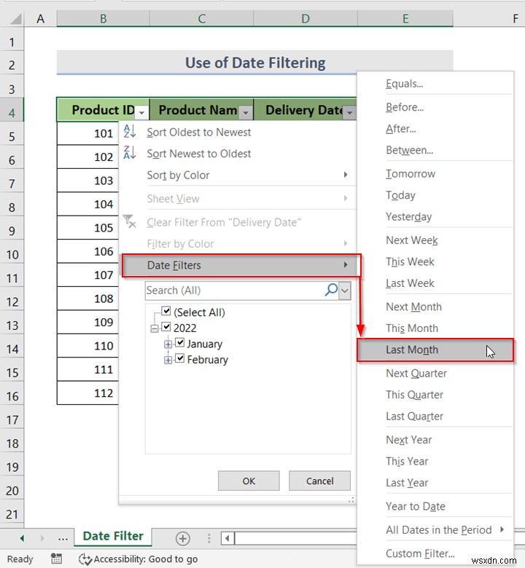Click the clear filter funnel icon
Image resolution: width=525 pixels, height=568 pixels.
pyautogui.click(x=130, y=221)
